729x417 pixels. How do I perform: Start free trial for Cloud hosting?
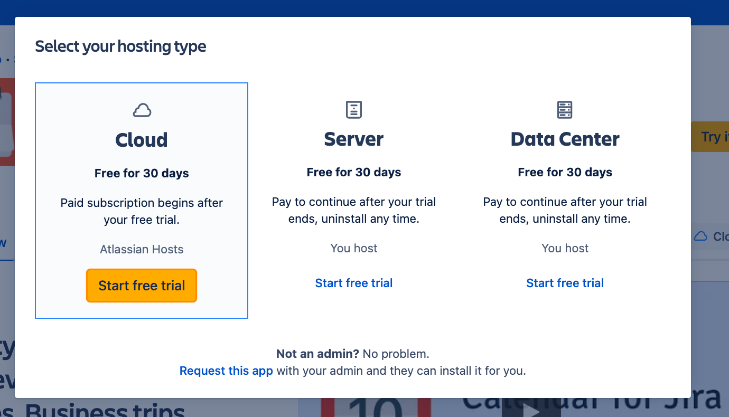(142, 286)
